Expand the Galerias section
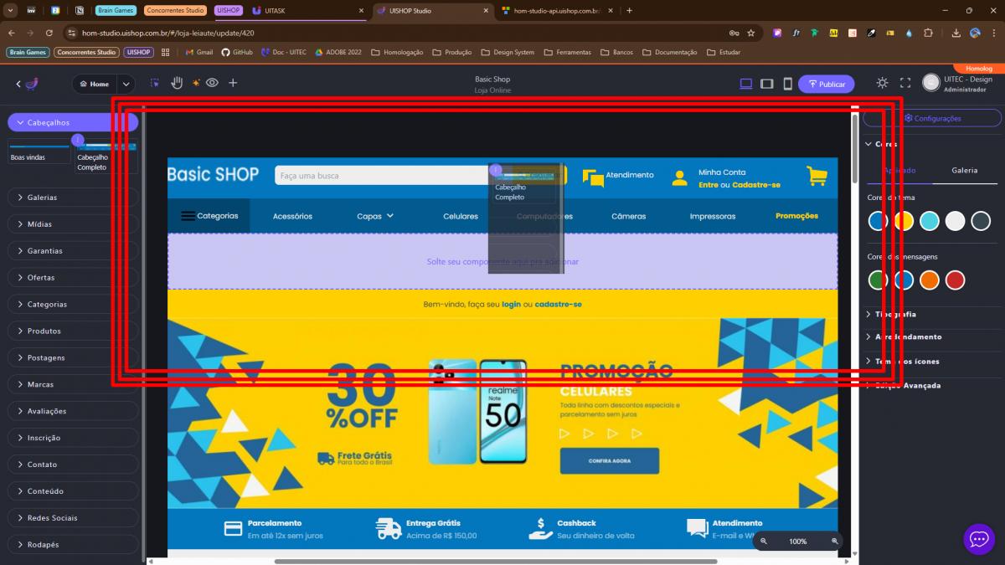1005x565 pixels. (x=73, y=198)
